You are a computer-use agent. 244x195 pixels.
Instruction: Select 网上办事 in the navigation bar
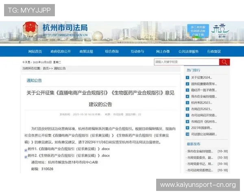[x=163, y=52]
